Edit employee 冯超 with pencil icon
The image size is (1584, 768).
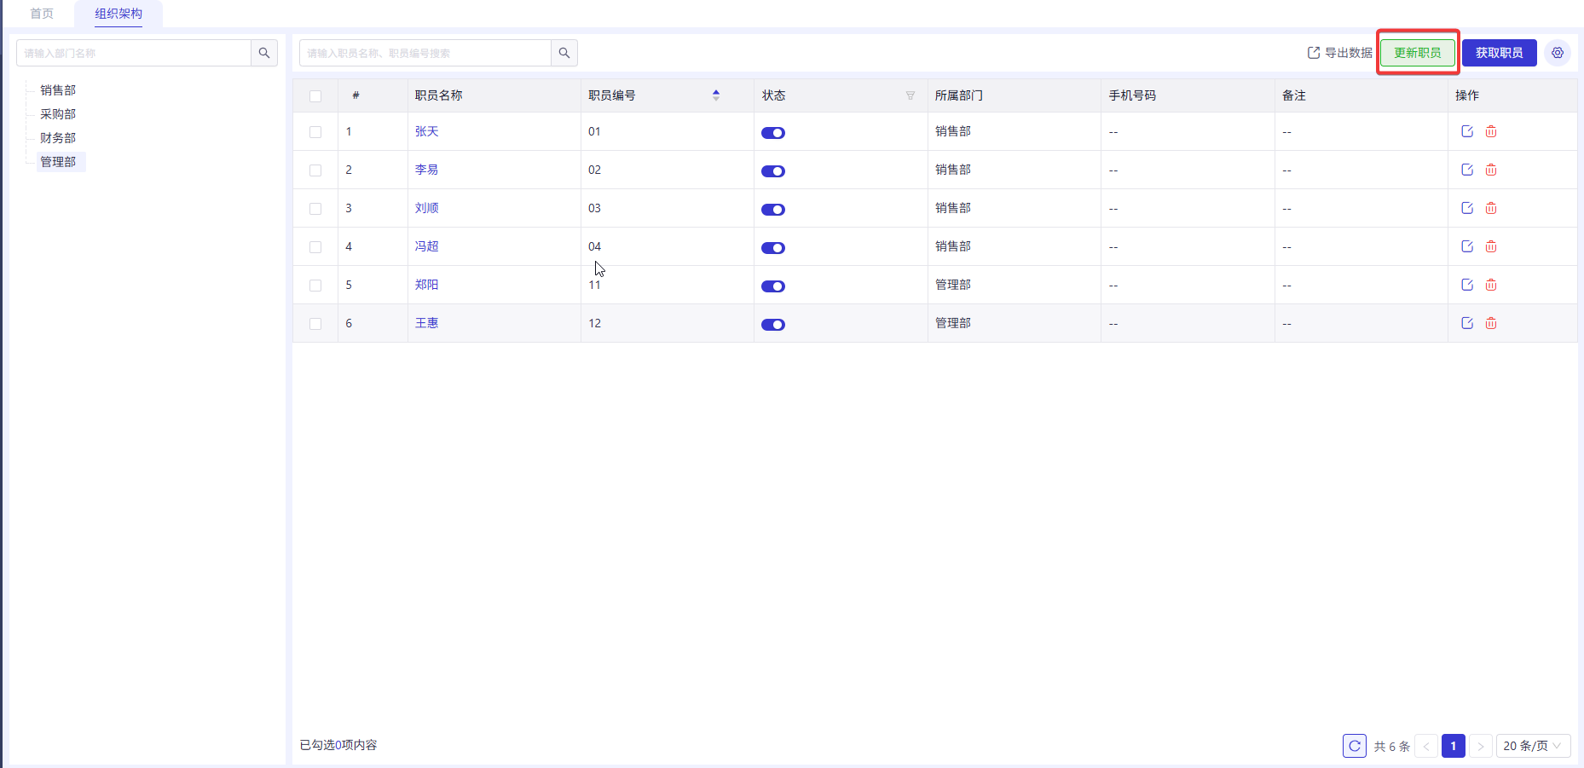1467,246
